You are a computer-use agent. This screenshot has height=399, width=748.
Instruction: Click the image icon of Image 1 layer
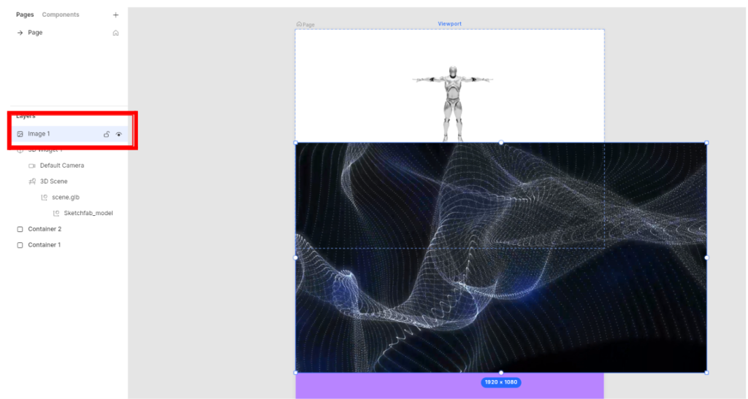(20, 134)
